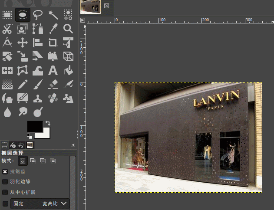
Task: Select the Ellipse Select tool
Action: [23, 15]
